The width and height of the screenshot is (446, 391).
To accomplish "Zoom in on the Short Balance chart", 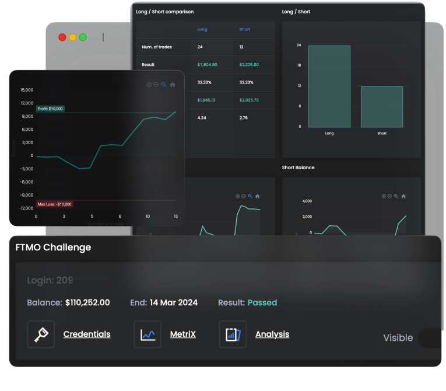I will [383, 196].
